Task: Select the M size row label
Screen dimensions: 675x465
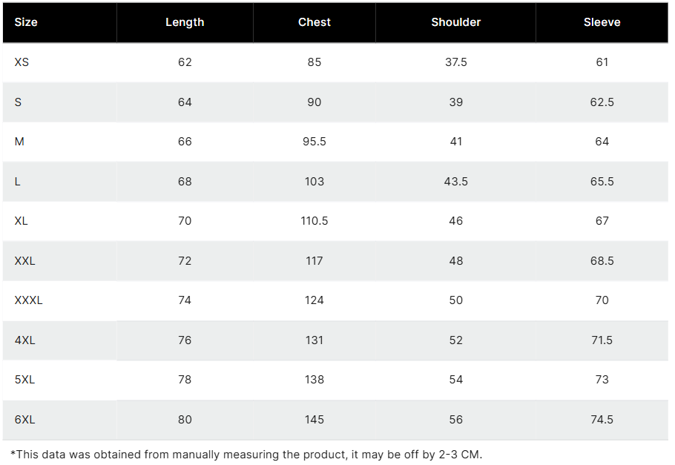Action: 19,142
